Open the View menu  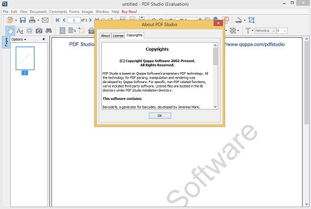[x=23, y=12]
